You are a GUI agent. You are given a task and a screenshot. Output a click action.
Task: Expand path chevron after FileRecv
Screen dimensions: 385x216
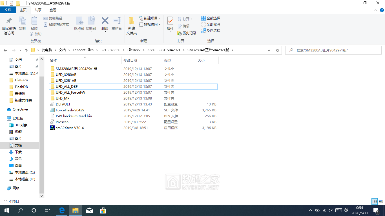(x=144, y=50)
